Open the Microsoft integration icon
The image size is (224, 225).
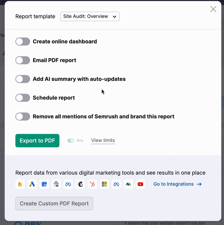pyautogui.click(x=104, y=184)
